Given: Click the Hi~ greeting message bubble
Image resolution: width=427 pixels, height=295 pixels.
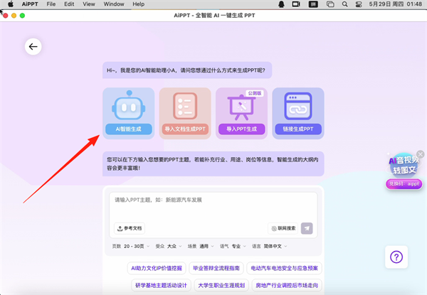Looking at the screenshot, I should click(x=187, y=70).
